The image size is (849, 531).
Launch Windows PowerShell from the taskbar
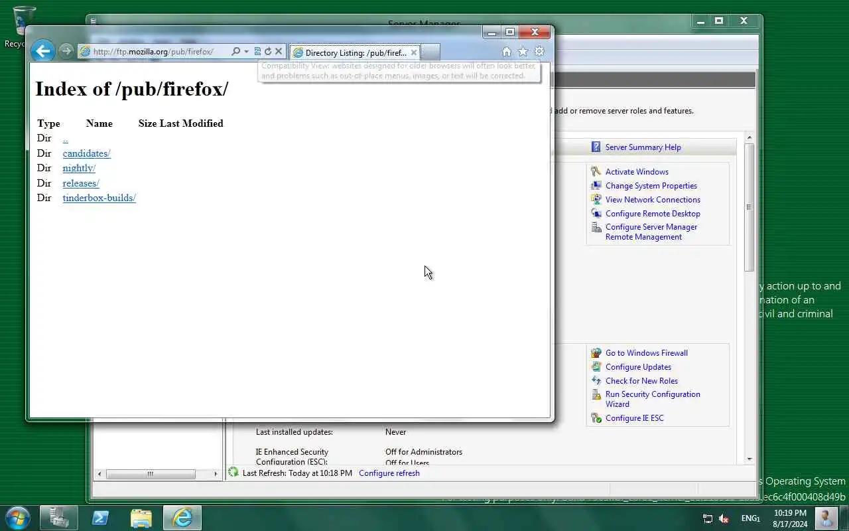(x=100, y=518)
